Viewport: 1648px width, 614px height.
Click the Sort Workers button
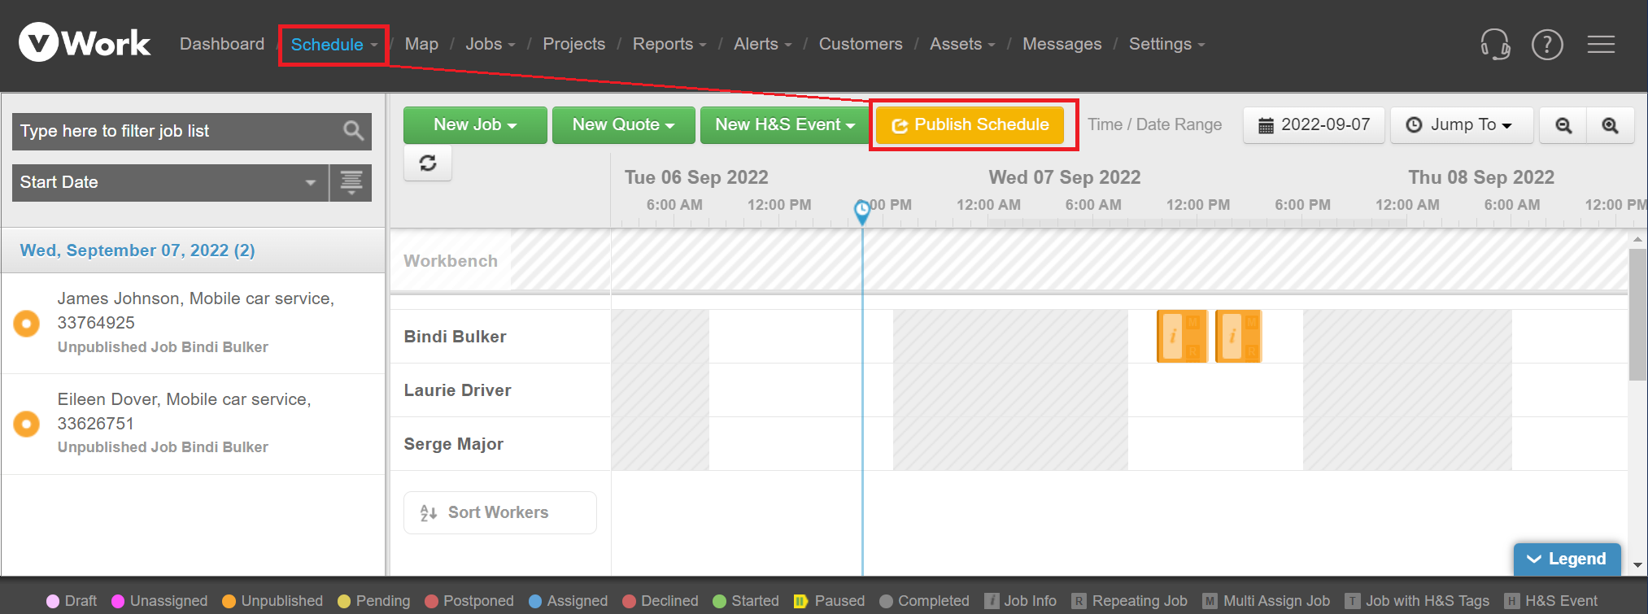[x=500, y=512]
